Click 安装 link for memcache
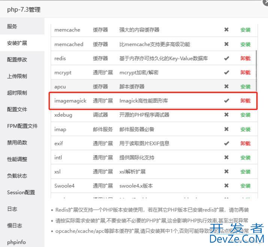 (246, 30)
